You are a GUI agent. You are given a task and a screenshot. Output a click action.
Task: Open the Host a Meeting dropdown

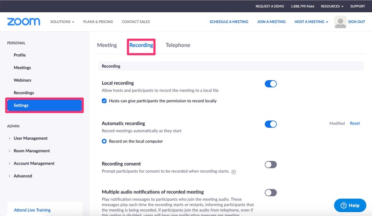click(311, 22)
